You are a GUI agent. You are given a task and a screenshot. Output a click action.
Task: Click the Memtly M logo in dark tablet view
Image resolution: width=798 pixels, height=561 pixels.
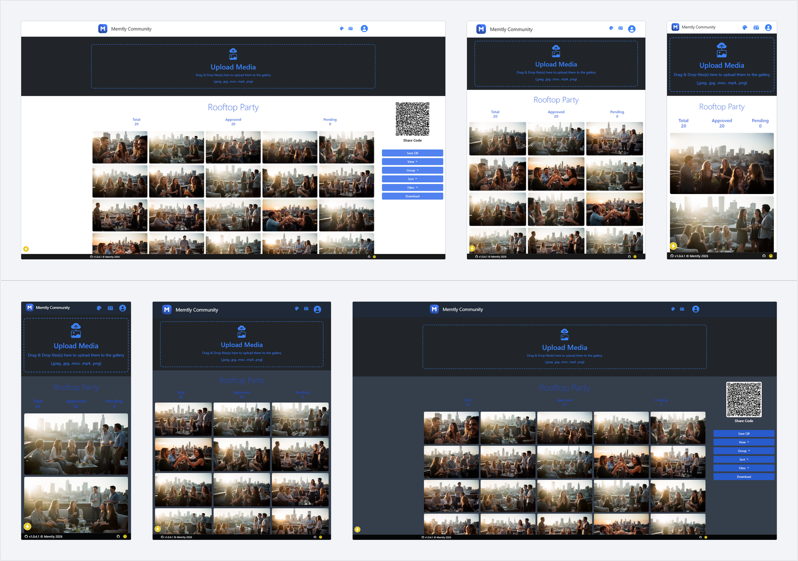click(167, 310)
